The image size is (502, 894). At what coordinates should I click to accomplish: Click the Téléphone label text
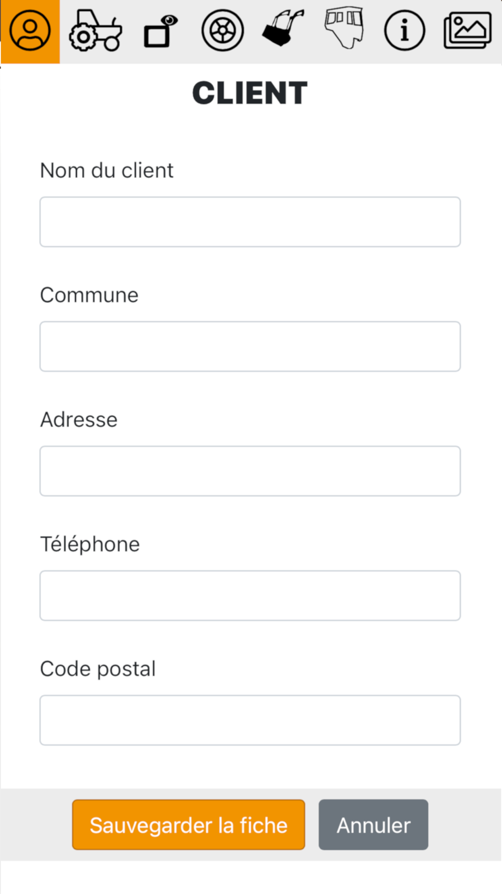(90, 544)
